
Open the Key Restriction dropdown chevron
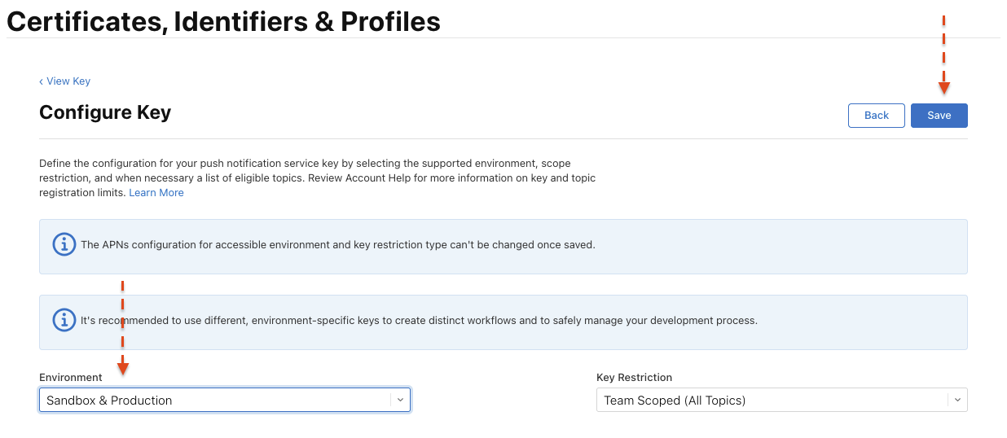coord(957,400)
